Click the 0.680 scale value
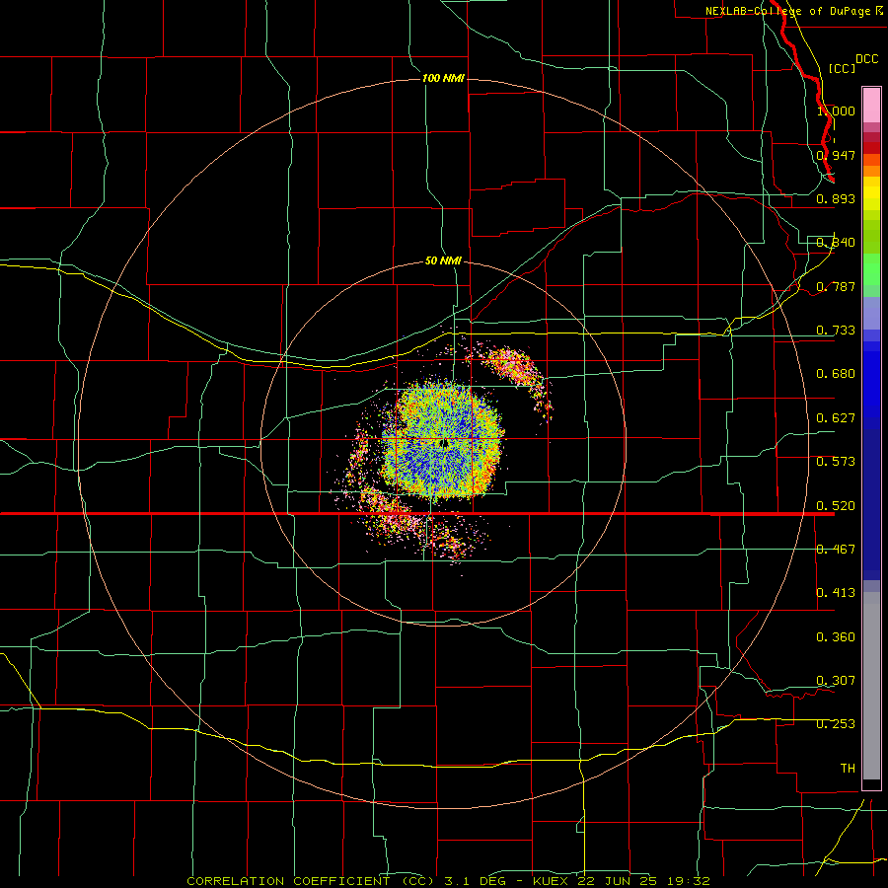Image resolution: width=888 pixels, height=888 pixels. click(x=836, y=373)
